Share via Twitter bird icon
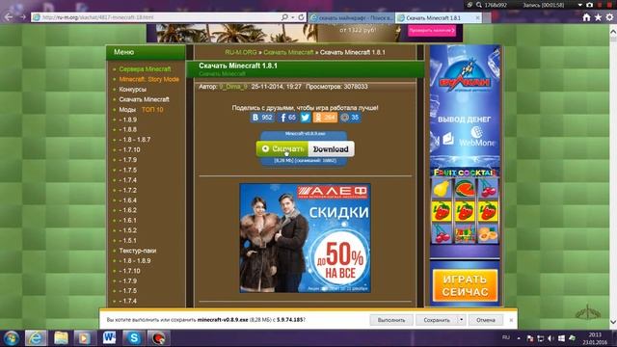 (306, 118)
